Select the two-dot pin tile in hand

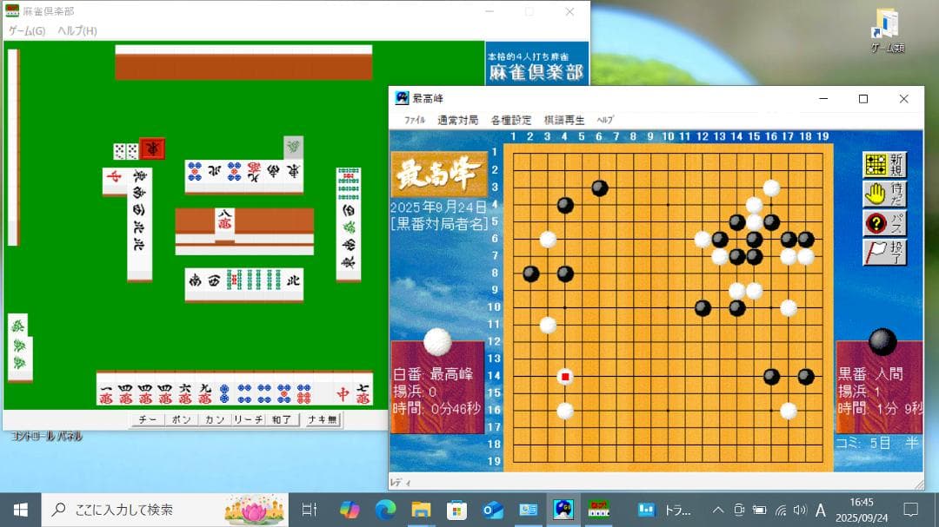click(224, 389)
